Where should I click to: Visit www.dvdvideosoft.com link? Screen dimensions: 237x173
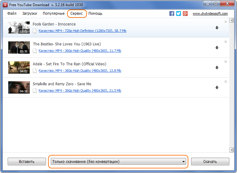point(210,13)
